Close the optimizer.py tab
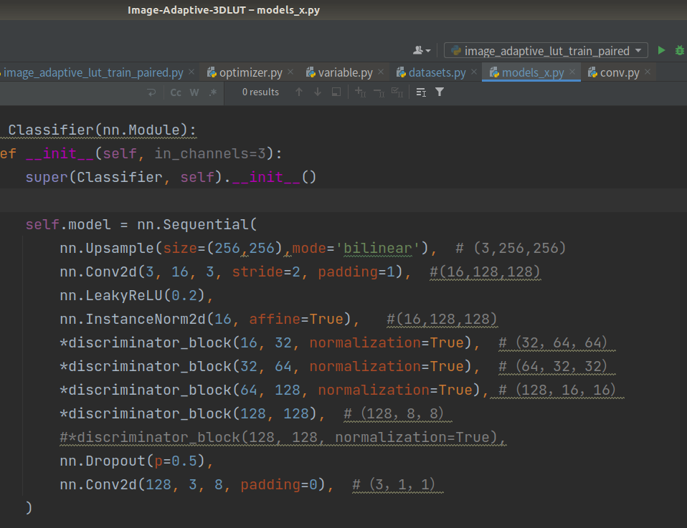 [x=290, y=72]
